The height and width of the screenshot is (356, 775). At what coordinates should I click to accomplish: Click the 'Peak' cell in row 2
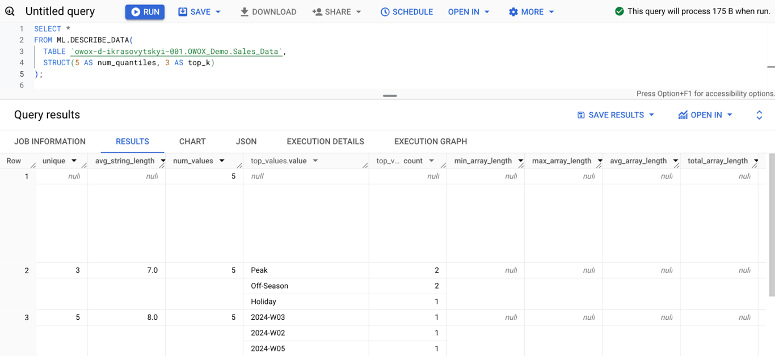click(306, 270)
